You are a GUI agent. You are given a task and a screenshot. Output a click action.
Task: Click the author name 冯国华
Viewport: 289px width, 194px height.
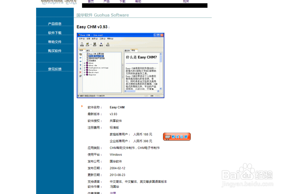[114, 187]
